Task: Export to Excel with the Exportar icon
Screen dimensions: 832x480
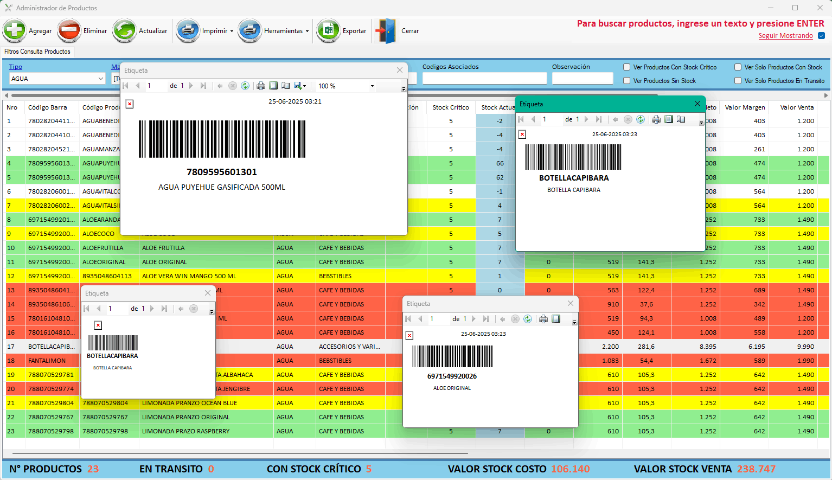Action: coord(328,31)
